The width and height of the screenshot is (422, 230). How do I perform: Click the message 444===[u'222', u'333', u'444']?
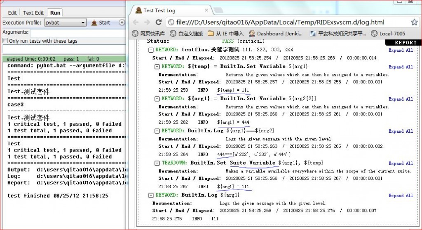pos(254,154)
